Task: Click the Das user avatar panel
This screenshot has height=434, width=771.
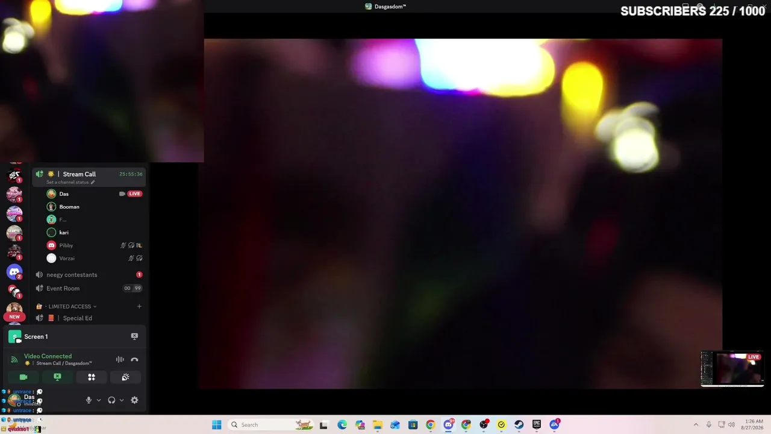Action: (x=15, y=400)
